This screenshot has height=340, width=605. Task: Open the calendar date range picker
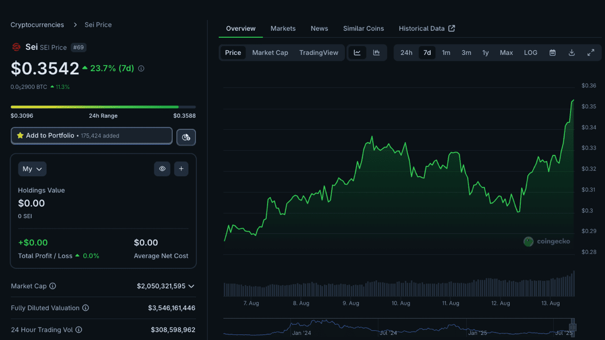552,52
